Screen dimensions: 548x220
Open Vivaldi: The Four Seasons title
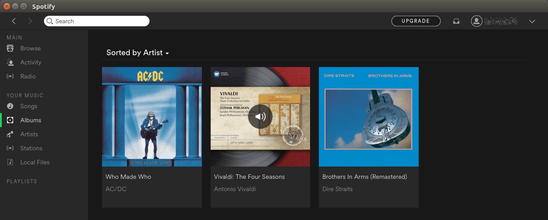(249, 177)
